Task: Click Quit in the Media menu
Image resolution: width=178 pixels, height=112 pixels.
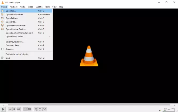Action: coord(8,58)
